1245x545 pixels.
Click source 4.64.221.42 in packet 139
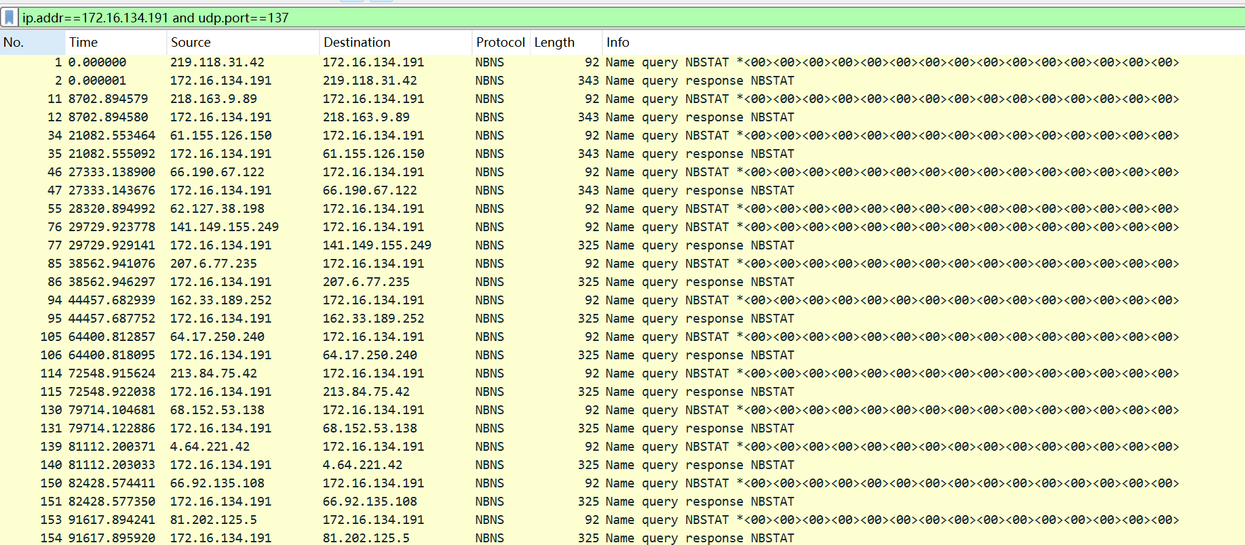210,447
